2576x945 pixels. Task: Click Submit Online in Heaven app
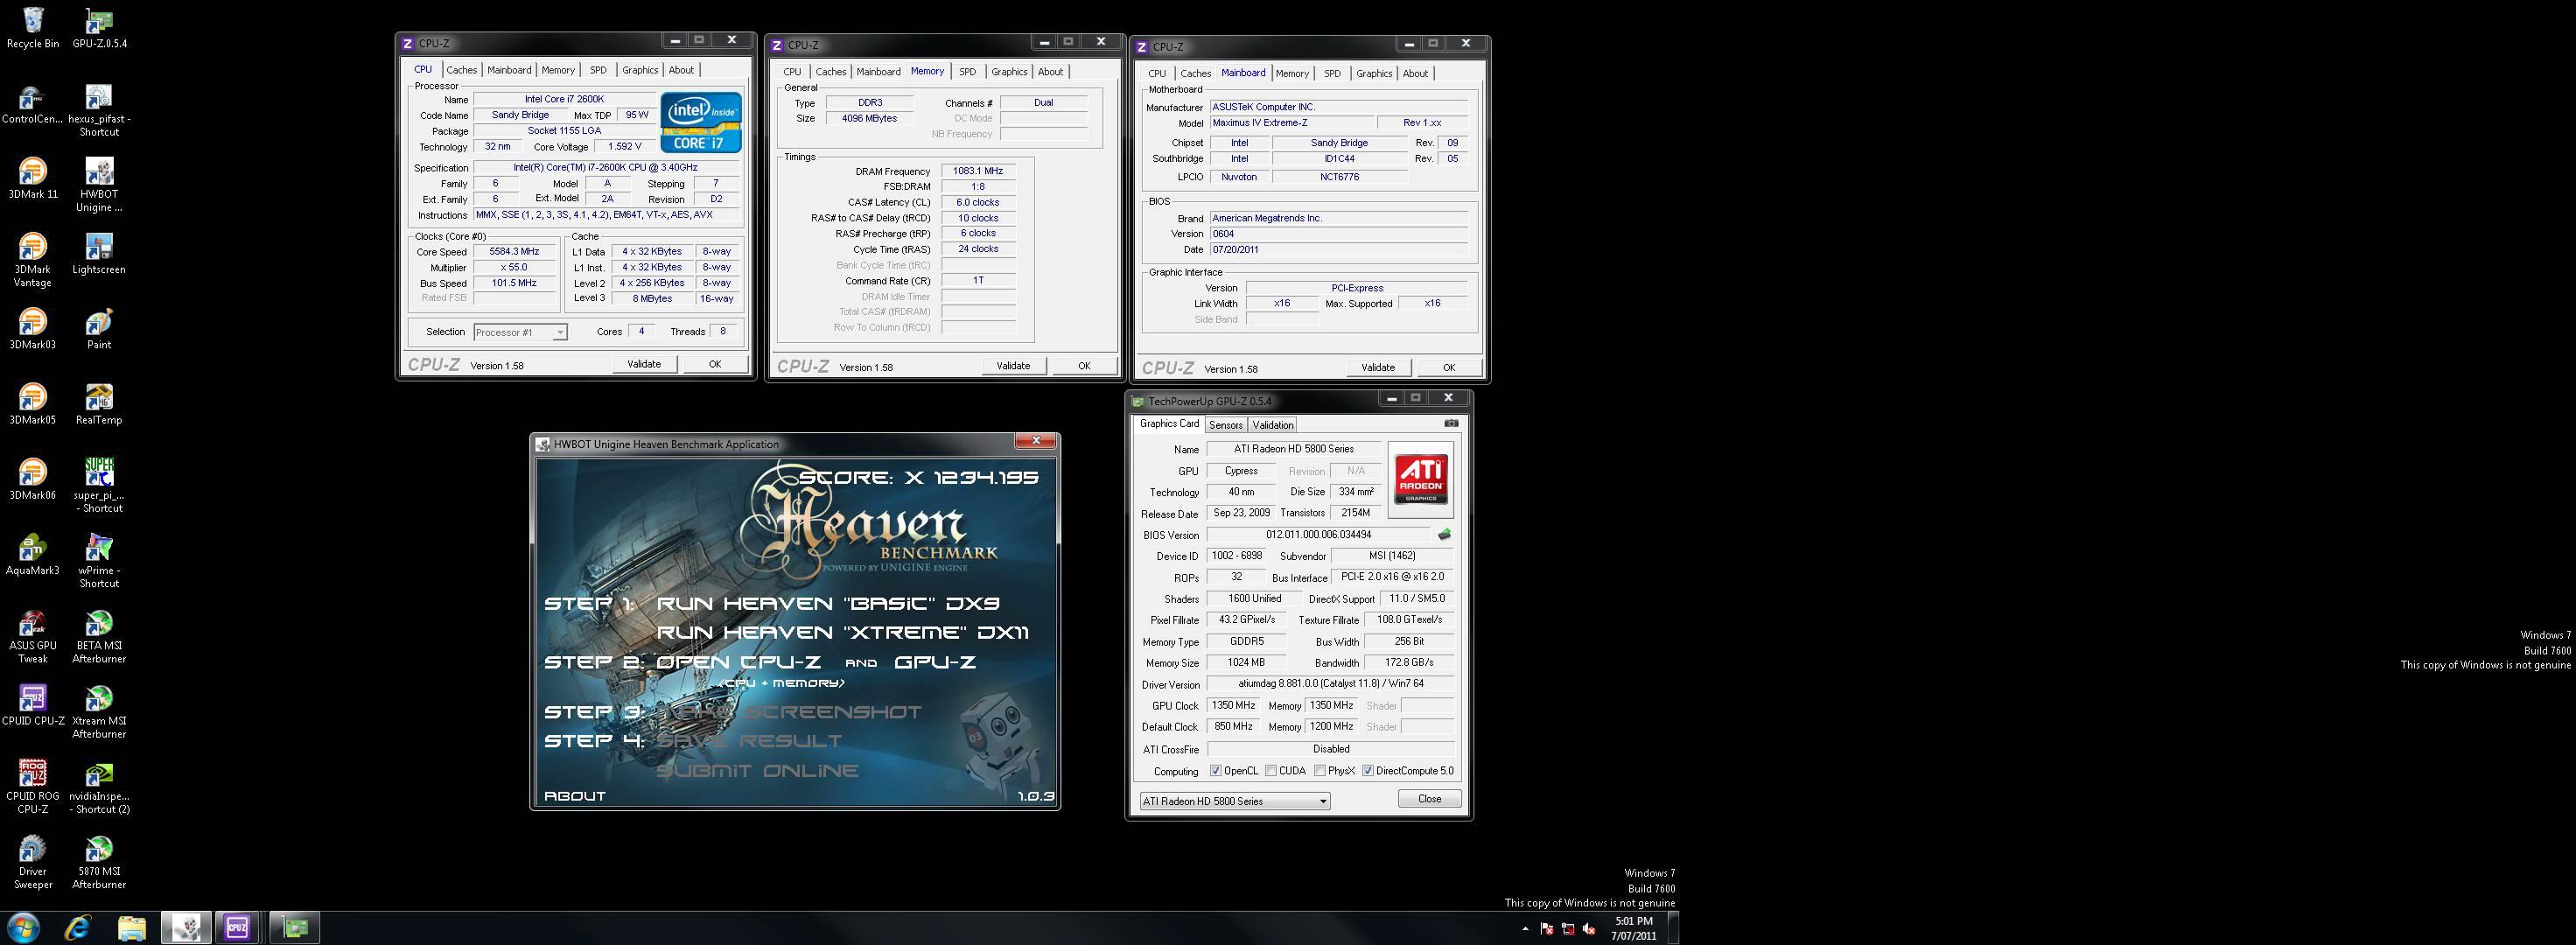757,771
